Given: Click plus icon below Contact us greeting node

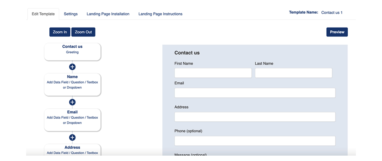Looking at the screenshot, I should (72, 67).
